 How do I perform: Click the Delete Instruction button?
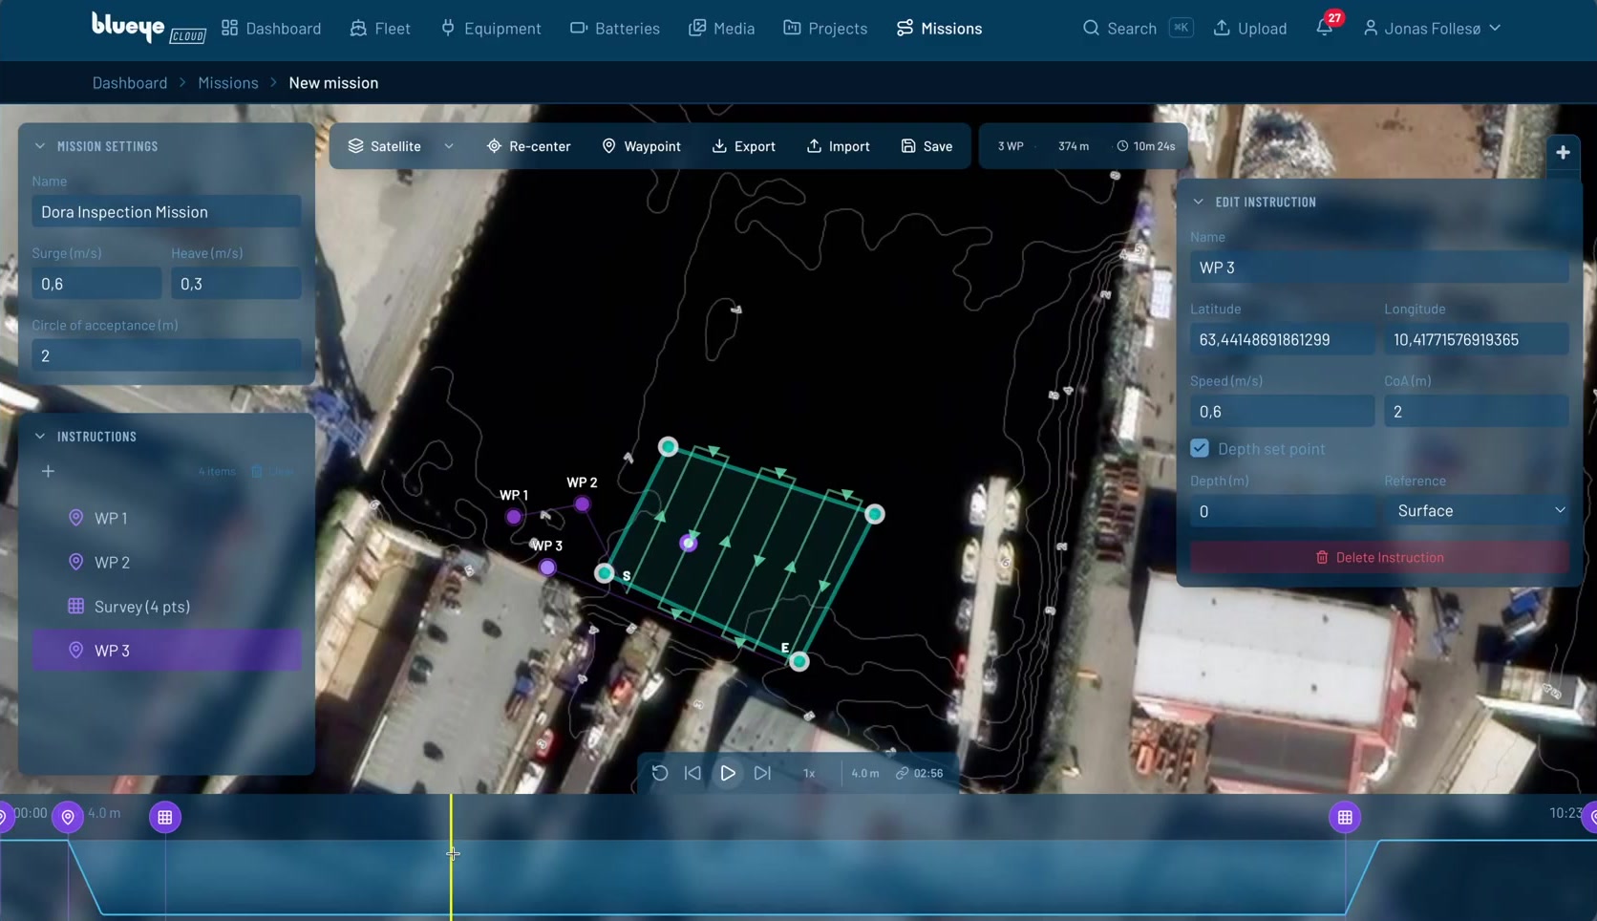pos(1379,557)
